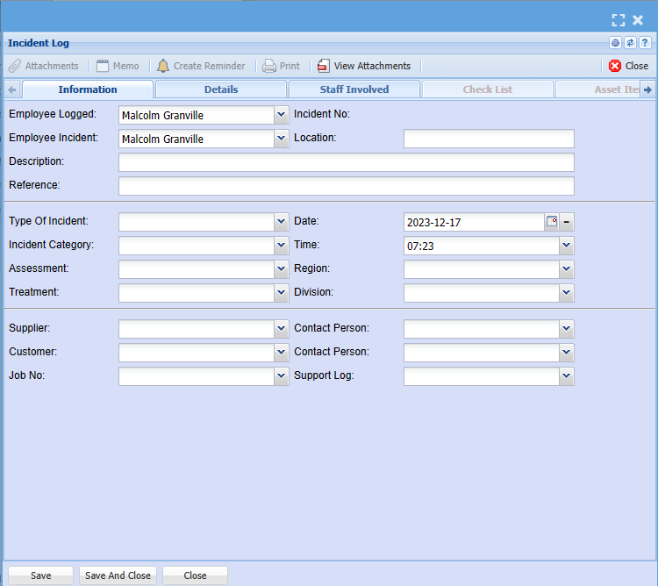Open the calendar picker beside Date
The image size is (658, 586).
click(x=552, y=222)
